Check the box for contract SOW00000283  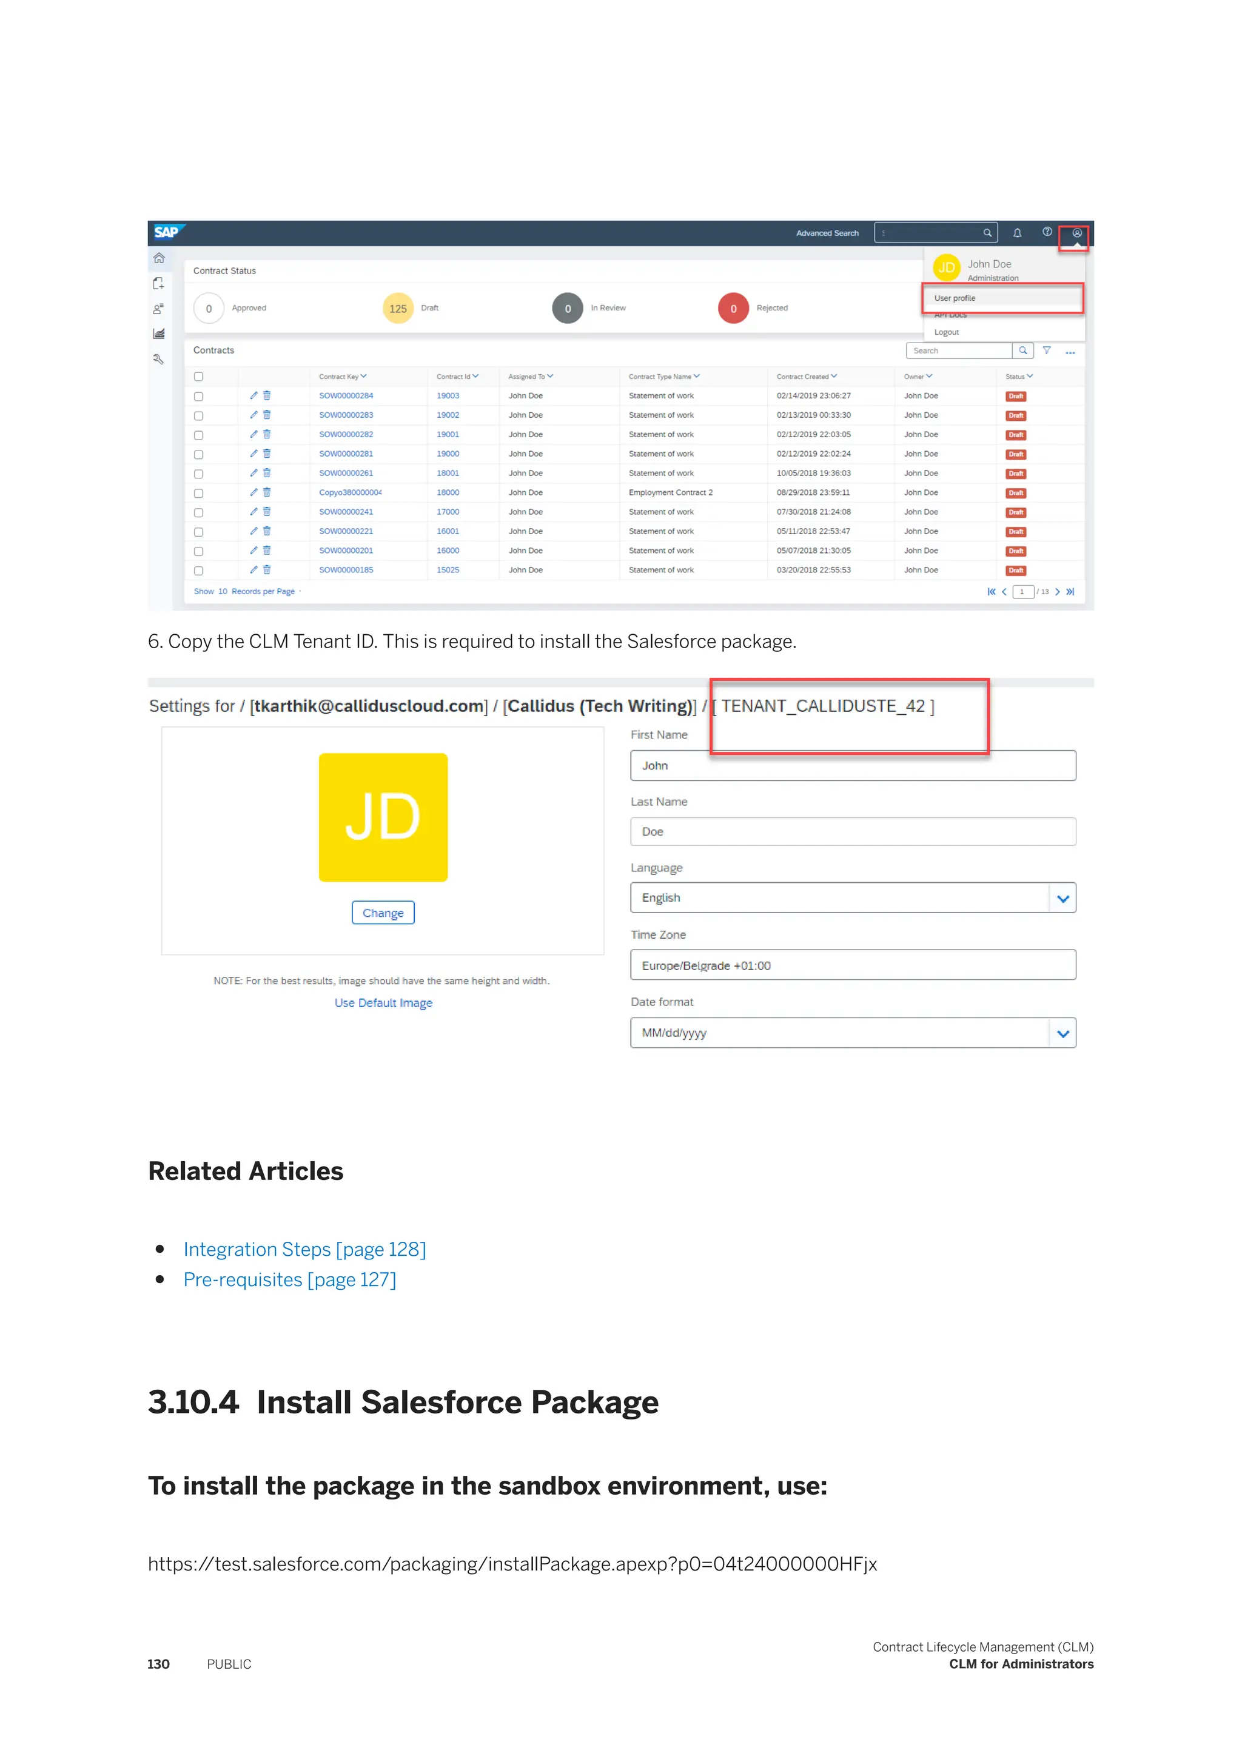[199, 416]
